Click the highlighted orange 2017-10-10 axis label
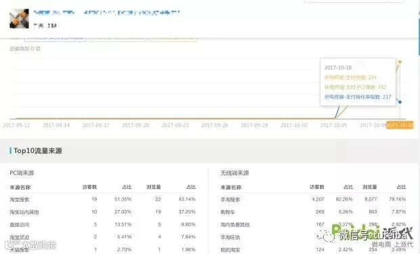The image size is (420, 254). (x=400, y=125)
